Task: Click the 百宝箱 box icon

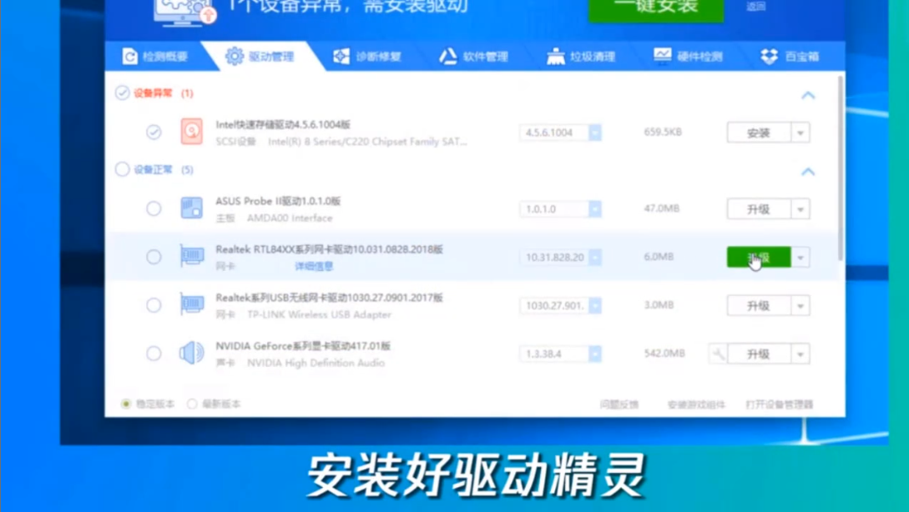Action: click(x=770, y=56)
